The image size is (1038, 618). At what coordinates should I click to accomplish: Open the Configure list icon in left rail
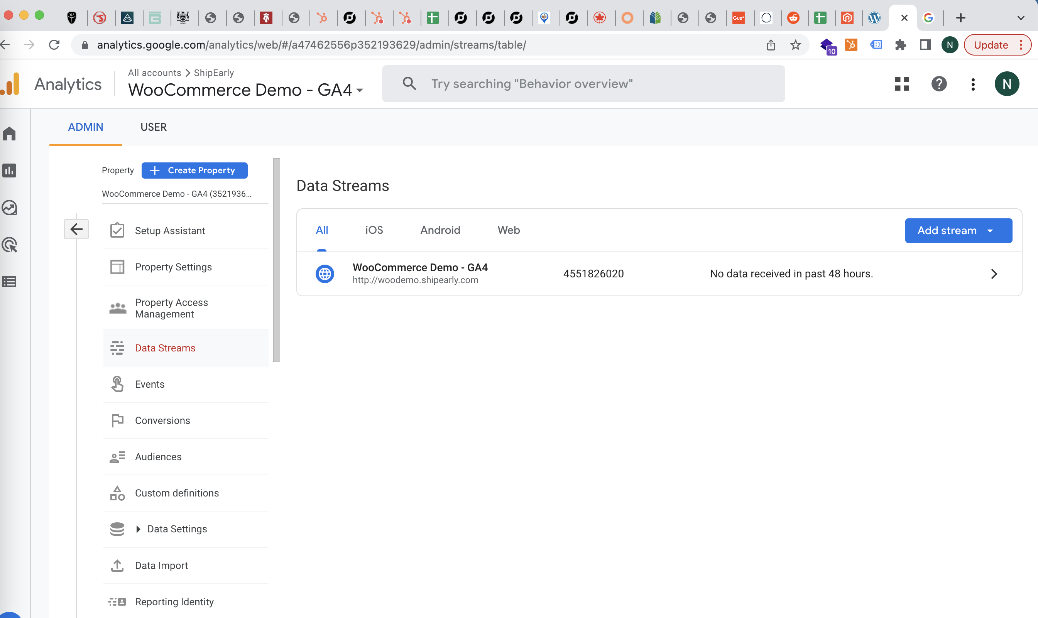point(9,282)
